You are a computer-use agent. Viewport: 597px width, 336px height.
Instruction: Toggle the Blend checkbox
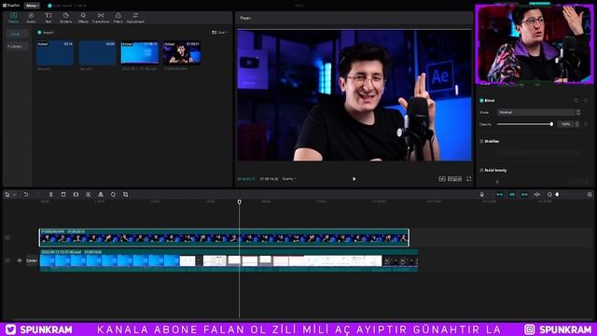coord(481,101)
